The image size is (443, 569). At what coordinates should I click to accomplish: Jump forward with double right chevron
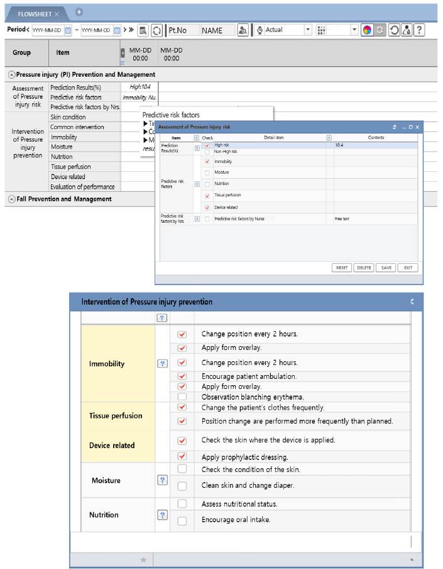pyautogui.click(x=131, y=30)
